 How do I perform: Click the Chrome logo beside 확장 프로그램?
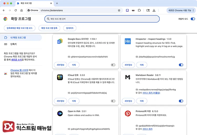(6, 19)
